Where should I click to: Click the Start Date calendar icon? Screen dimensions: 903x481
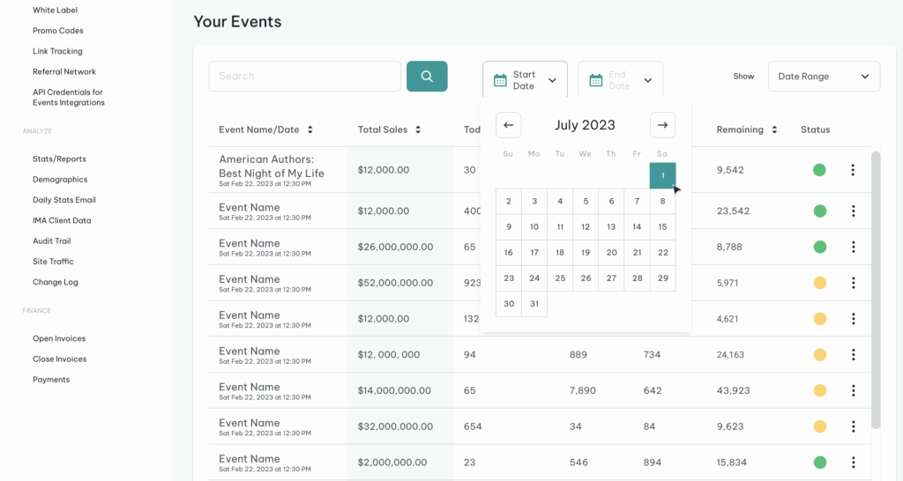(500, 80)
